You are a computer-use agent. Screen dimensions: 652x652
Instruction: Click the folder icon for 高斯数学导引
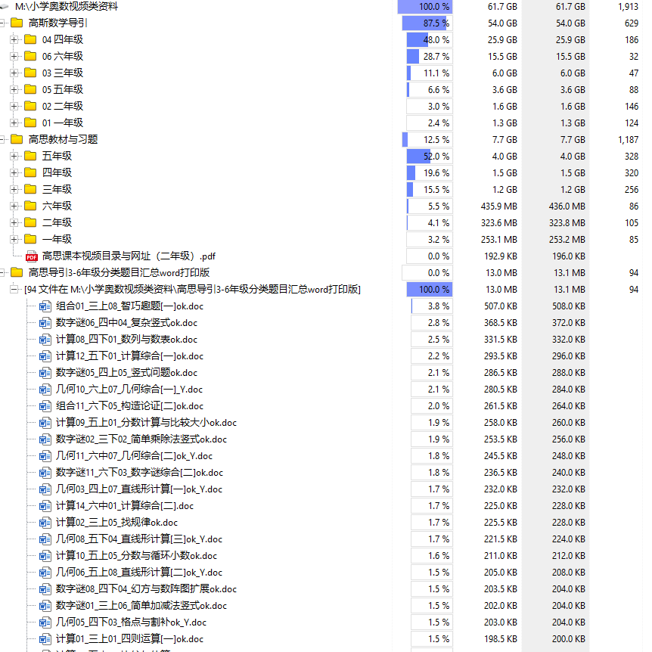pyautogui.click(x=17, y=23)
